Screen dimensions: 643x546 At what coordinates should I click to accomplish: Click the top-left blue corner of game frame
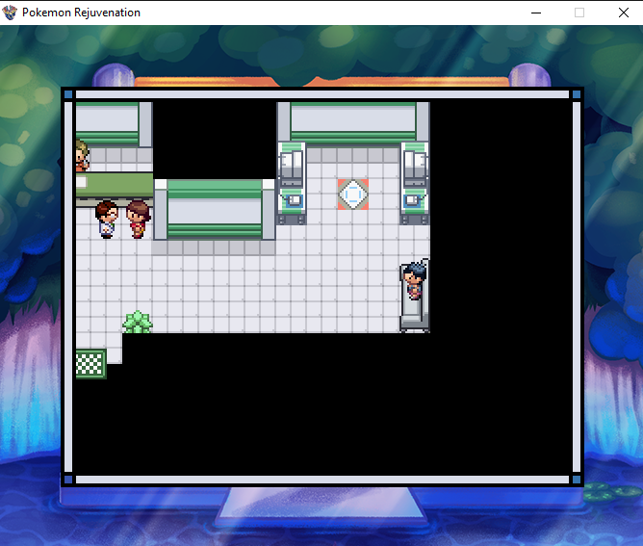point(67,94)
